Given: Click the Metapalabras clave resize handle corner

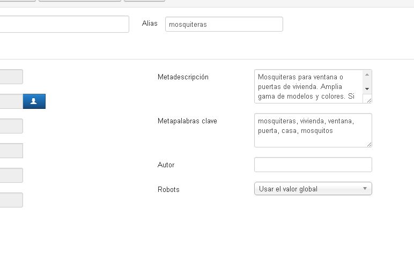Looking at the screenshot, I should click(x=369, y=144).
